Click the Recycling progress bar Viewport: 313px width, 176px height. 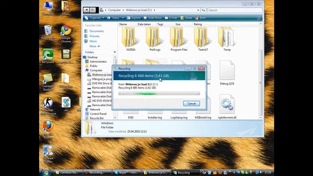pyautogui.click(x=159, y=93)
